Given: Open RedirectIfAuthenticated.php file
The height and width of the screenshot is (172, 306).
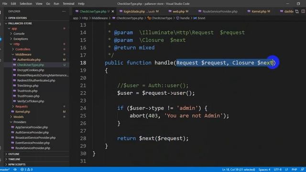Looking at the screenshot, I should [x=36, y=81].
